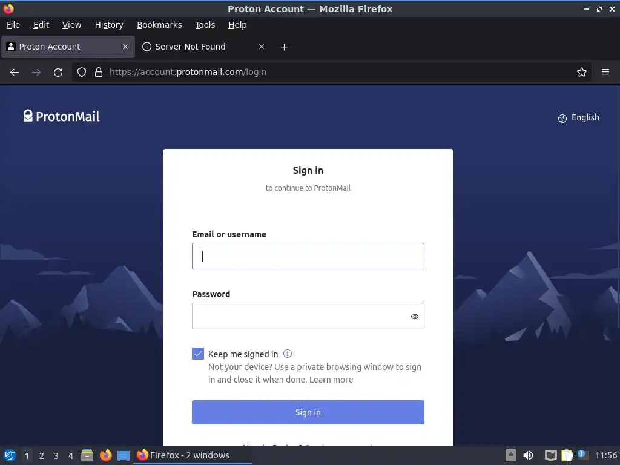Open the network tray icon
The width and height of the screenshot is (620, 465).
[x=550, y=455]
